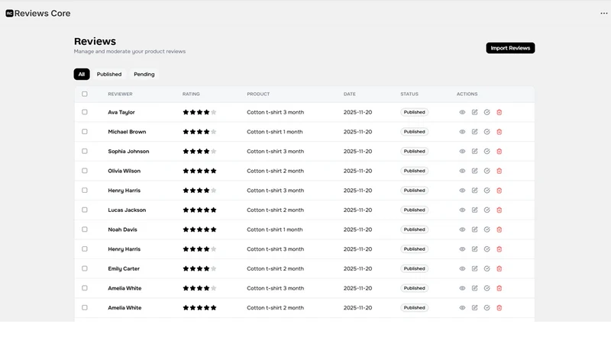View Ava Taylor's review with eye icon
This screenshot has height=343, width=611.
pos(462,112)
